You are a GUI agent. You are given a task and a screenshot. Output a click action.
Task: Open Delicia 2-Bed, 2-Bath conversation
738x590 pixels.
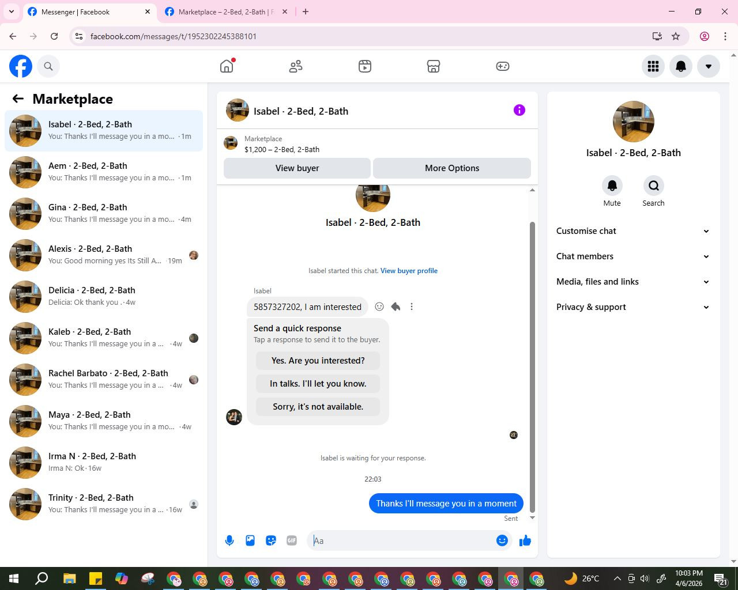104,297
